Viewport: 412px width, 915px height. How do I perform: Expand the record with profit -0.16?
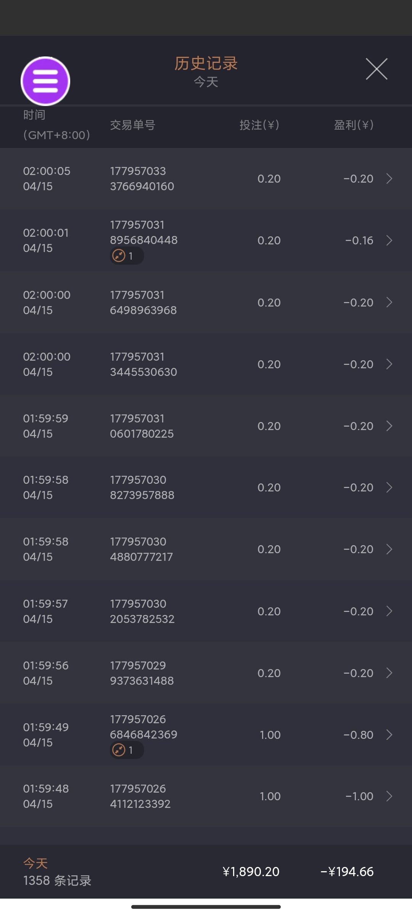click(x=389, y=240)
